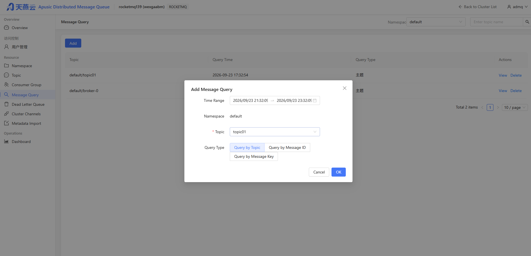Open the Namespace default dropdown

click(x=436, y=22)
